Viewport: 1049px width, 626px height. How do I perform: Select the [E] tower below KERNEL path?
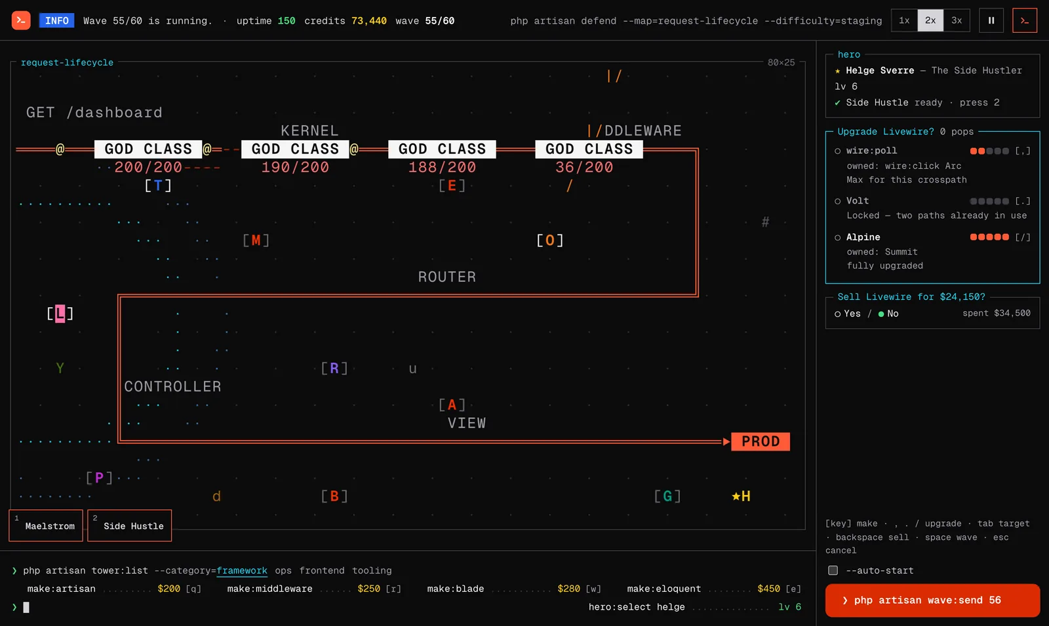(x=452, y=186)
